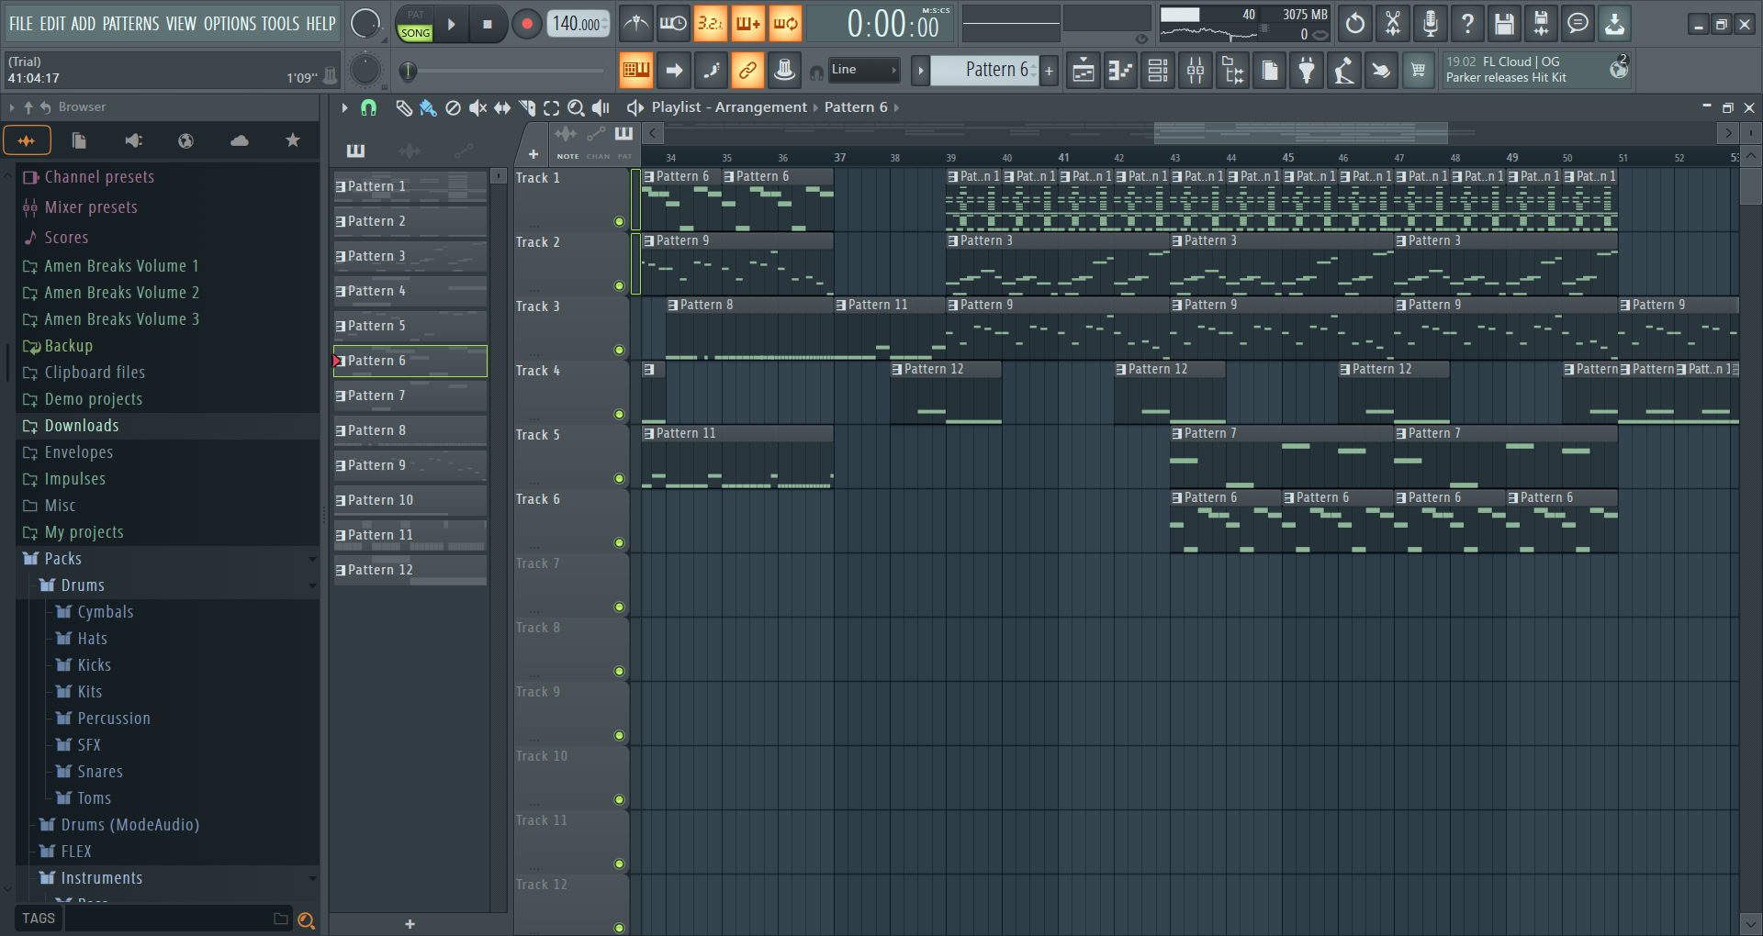
Task: Open the Tools menu
Action: (x=280, y=24)
